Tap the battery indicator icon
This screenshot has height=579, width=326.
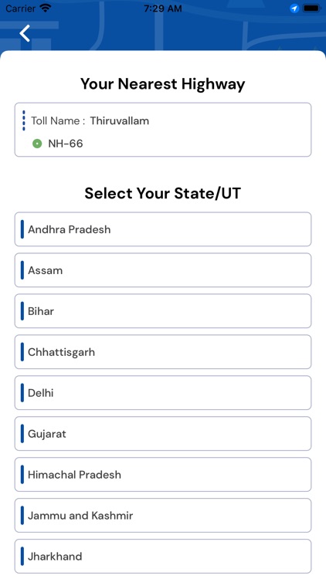(x=311, y=8)
